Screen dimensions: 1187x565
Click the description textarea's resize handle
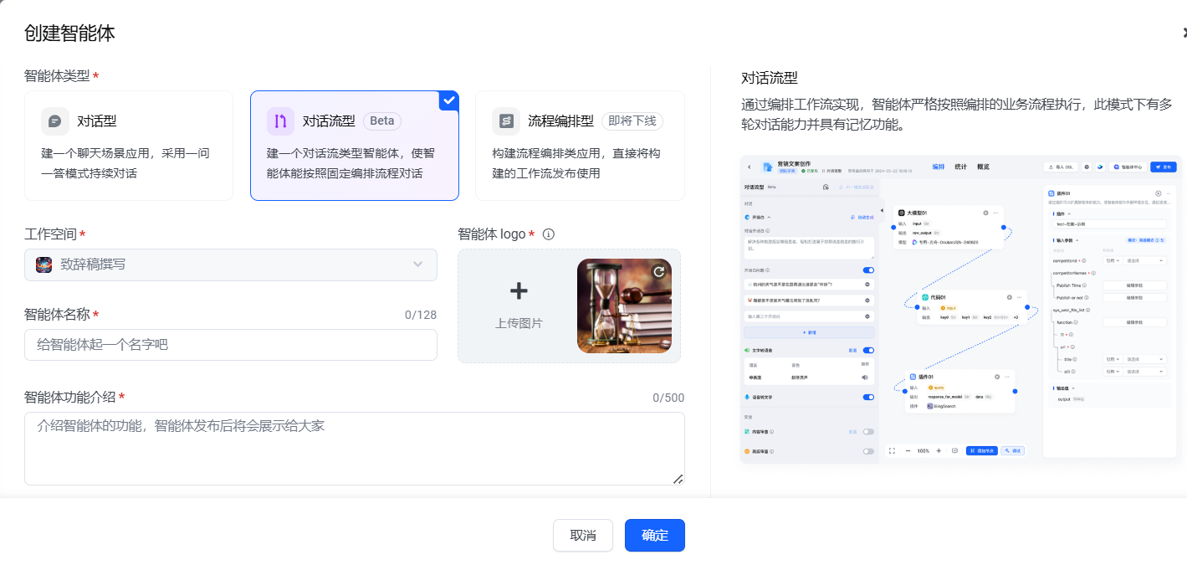[678, 479]
